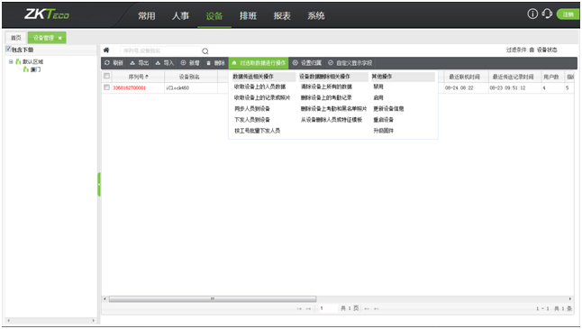Go to next page of the table
Image resolution: width=582 pixels, height=329 pixels.
[x=367, y=308]
